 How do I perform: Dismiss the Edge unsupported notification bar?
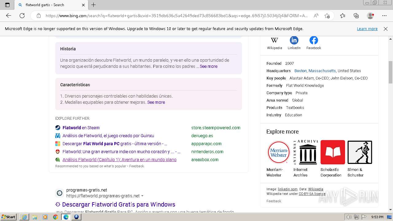click(386, 29)
